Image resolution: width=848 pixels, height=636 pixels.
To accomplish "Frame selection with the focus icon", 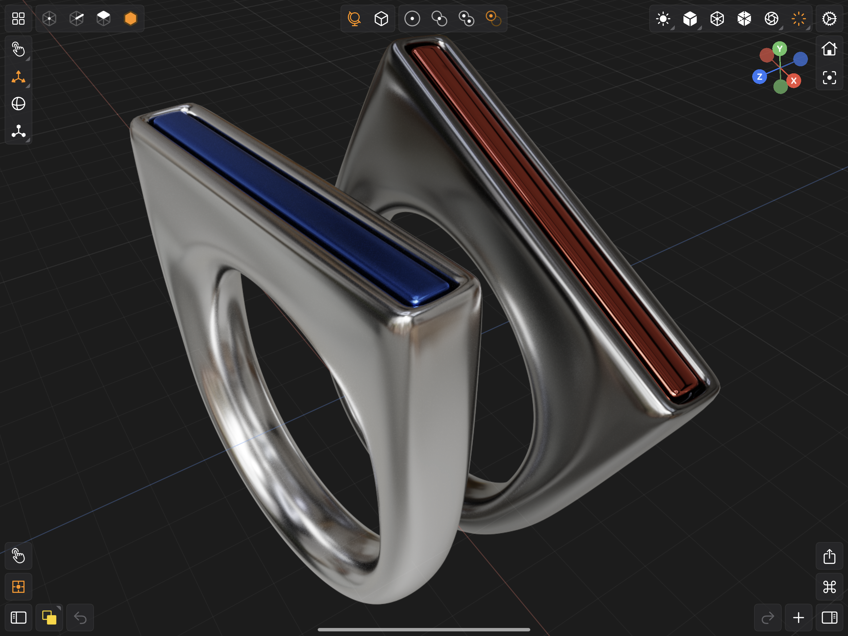I will point(829,78).
